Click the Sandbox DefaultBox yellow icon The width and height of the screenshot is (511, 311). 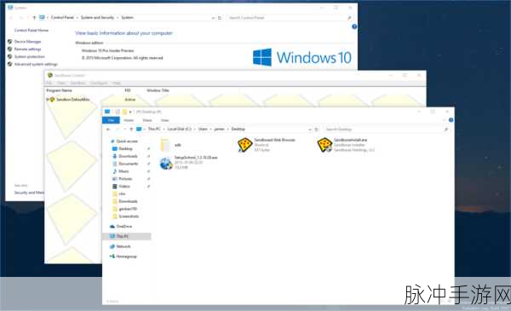(51, 100)
